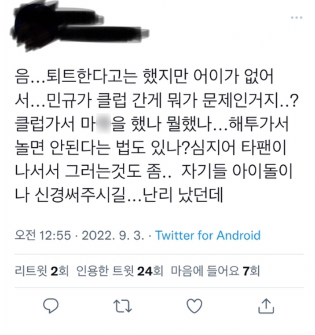Show 마음에 들어요 7회 likes list
315x335 pixels.
pyautogui.click(x=215, y=271)
